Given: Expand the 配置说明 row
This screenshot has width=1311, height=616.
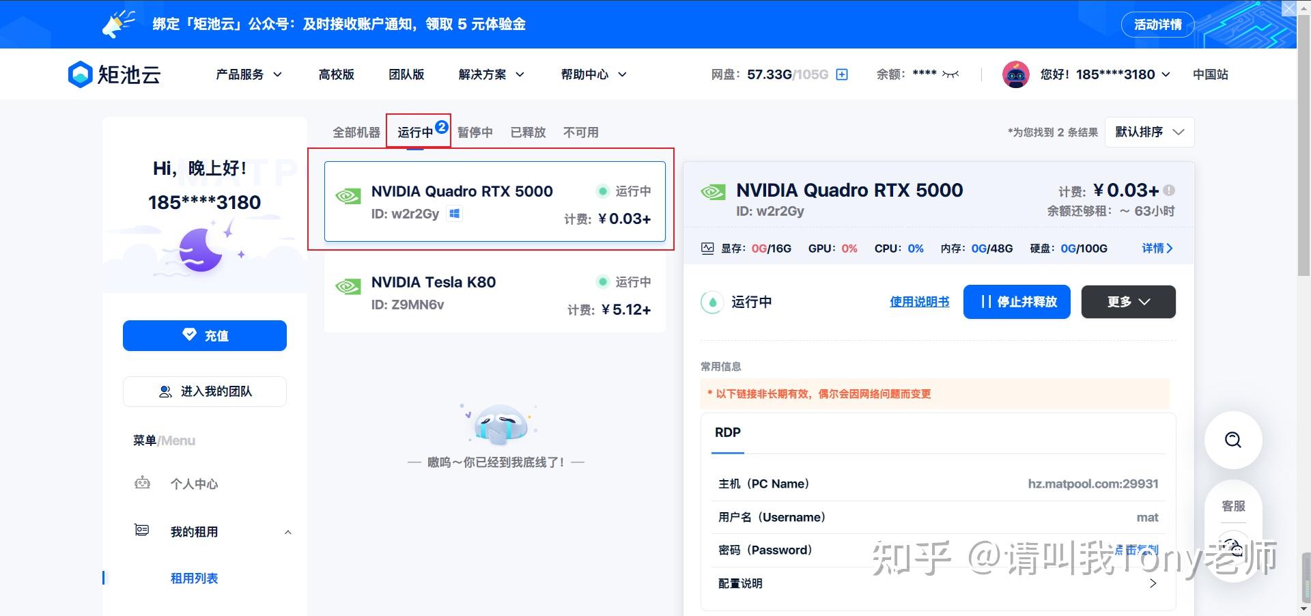Looking at the screenshot, I should coord(938,583).
